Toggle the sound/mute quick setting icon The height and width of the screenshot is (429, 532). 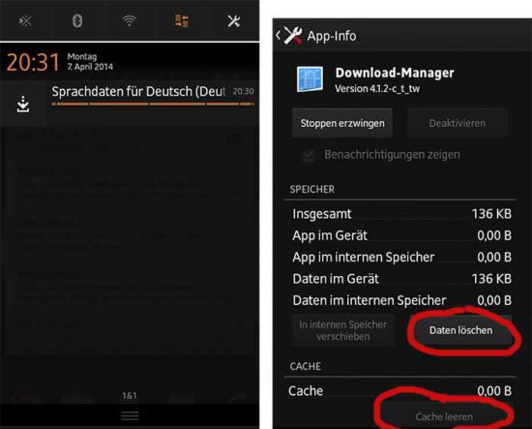[25, 21]
